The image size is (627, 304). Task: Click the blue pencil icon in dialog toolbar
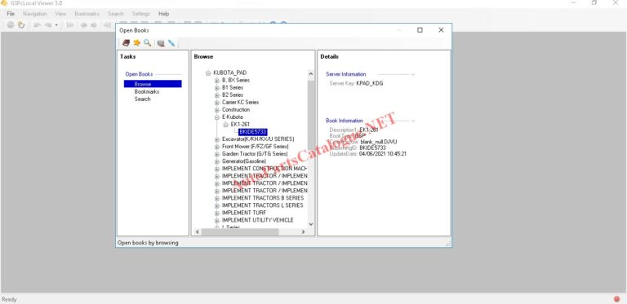[171, 42]
